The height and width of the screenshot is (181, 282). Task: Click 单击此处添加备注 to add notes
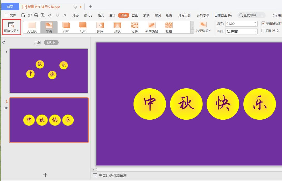tap(113, 175)
